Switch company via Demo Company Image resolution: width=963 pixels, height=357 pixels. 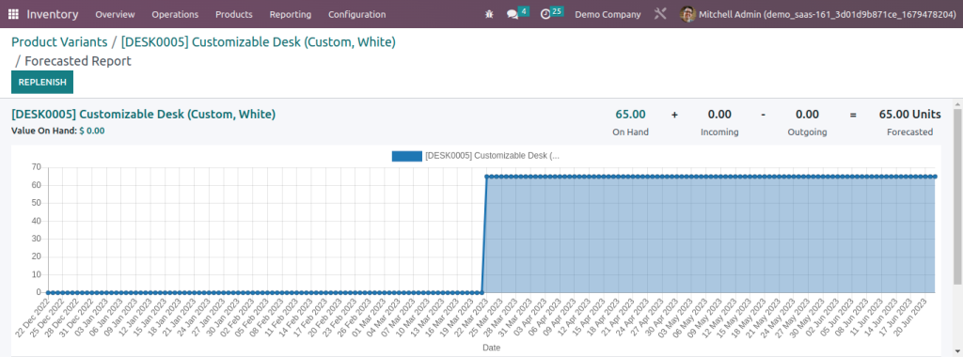pos(608,14)
